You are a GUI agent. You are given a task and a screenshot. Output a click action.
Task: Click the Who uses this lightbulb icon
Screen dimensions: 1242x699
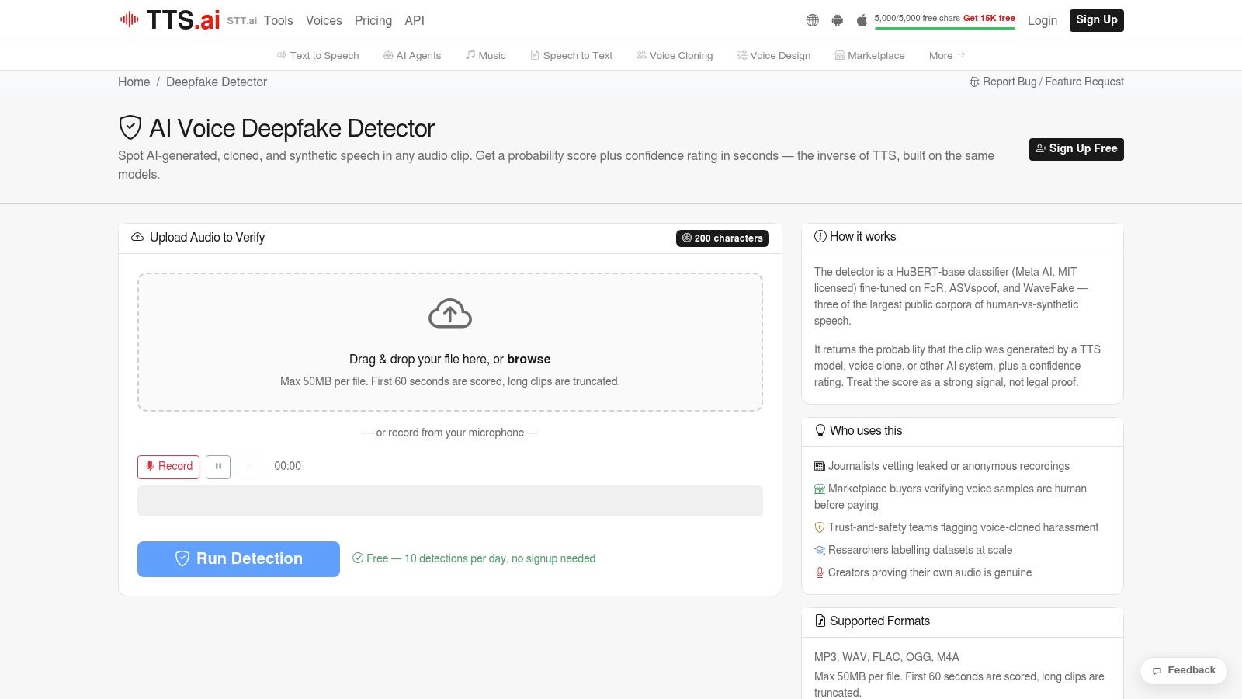point(820,431)
